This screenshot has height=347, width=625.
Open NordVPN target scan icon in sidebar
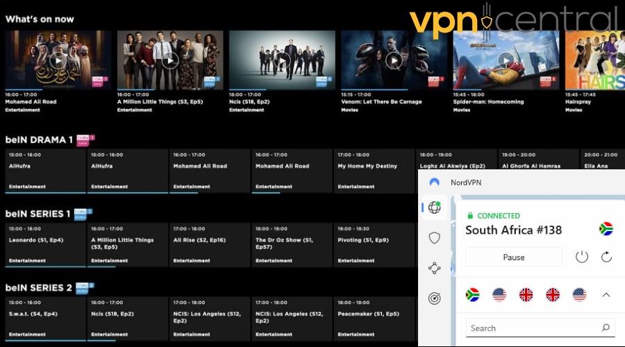coord(435,298)
